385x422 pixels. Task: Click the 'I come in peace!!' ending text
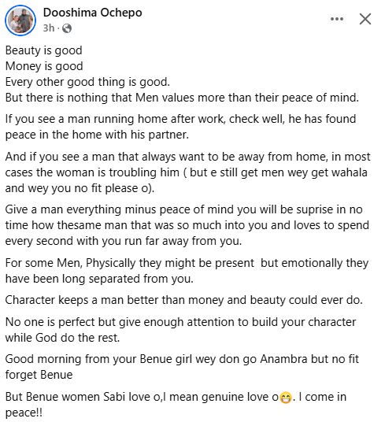click(176, 405)
